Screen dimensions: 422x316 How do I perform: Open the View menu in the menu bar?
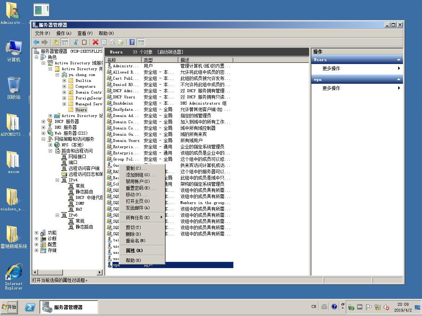(x=85, y=33)
